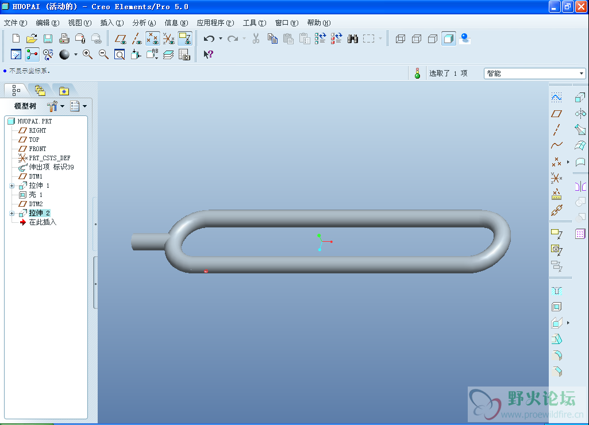This screenshot has height=425, width=589.
Task: Open model tree show list dropdown
Action: point(85,106)
